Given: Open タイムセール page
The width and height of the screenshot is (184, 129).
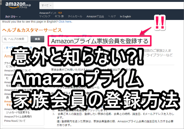Looking at the screenshot, I should pyautogui.click(x=75, y=17).
